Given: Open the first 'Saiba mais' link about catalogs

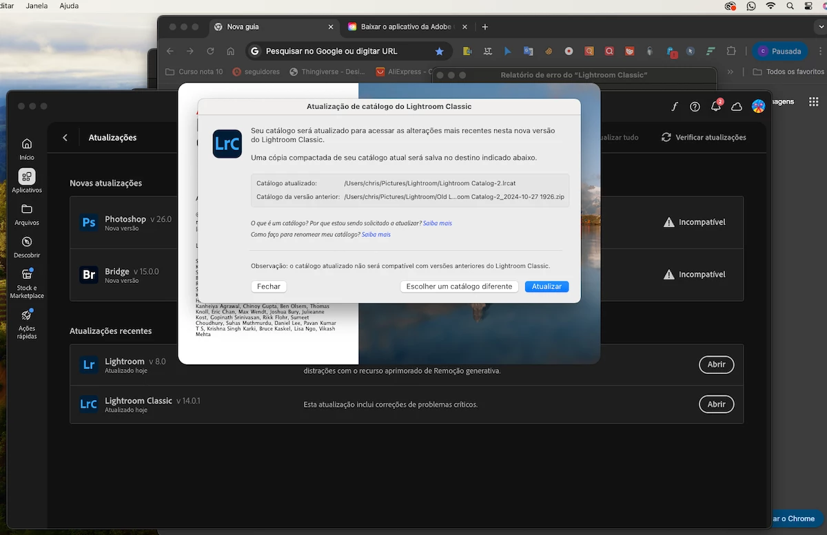Looking at the screenshot, I should click(438, 223).
